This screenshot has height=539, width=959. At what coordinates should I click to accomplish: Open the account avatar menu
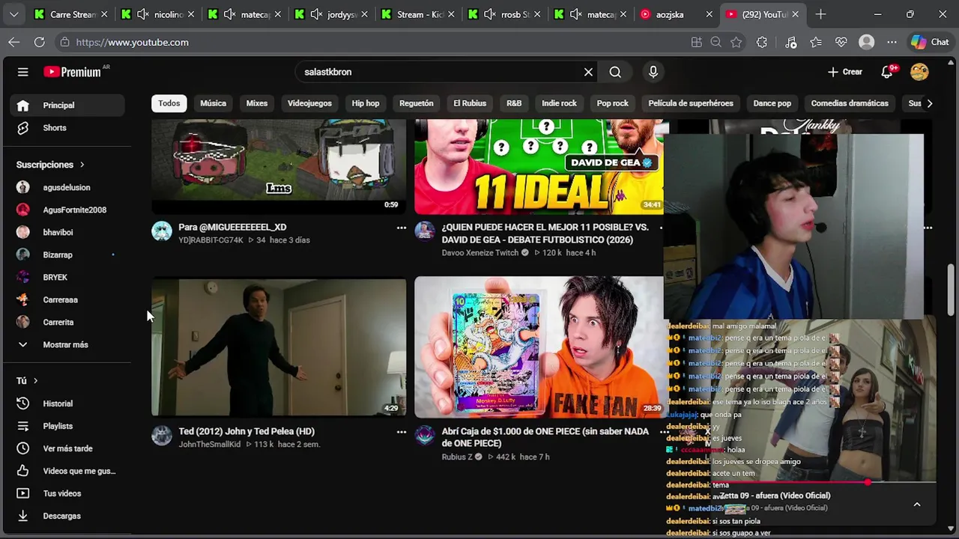pyautogui.click(x=919, y=72)
